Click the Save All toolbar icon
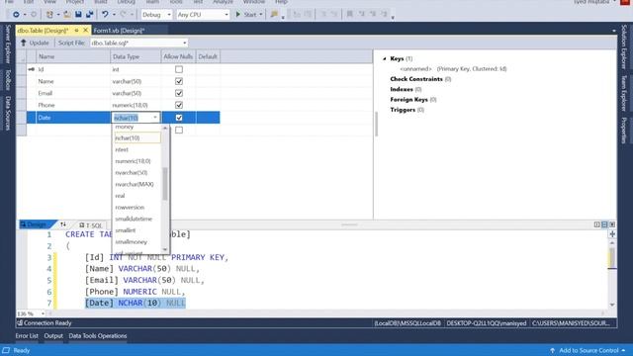The width and height of the screenshot is (633, 356). pyautogui.click(x=89, y=15)
